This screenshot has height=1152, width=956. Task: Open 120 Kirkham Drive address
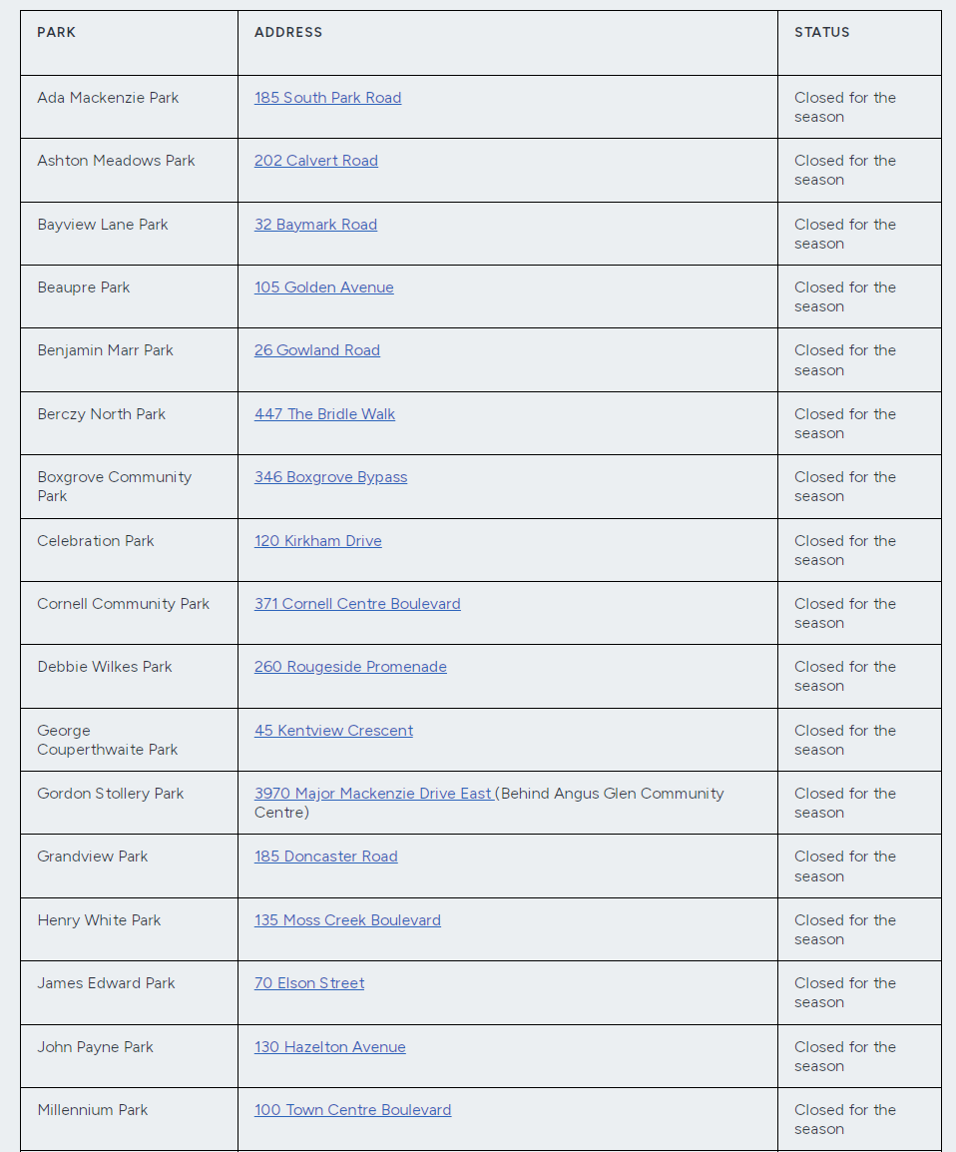318,541
